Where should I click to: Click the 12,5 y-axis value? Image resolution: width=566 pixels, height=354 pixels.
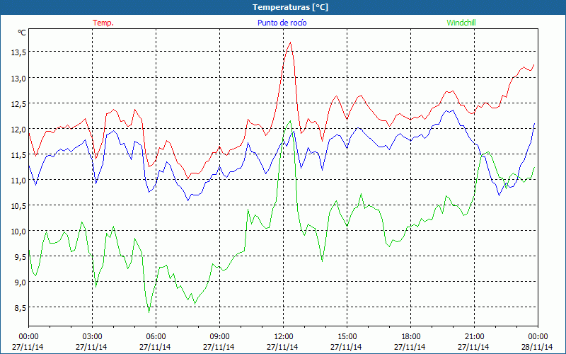[x=18, y=103]
